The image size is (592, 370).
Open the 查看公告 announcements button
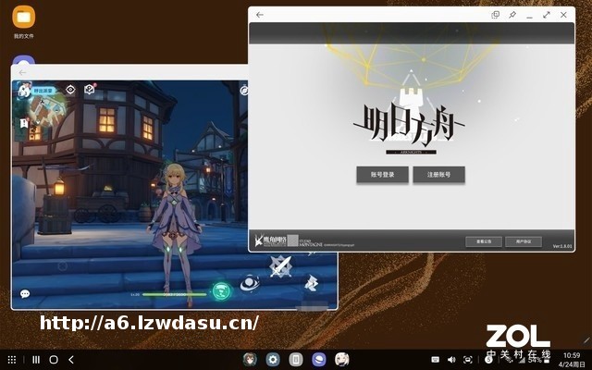coord(484,241)
